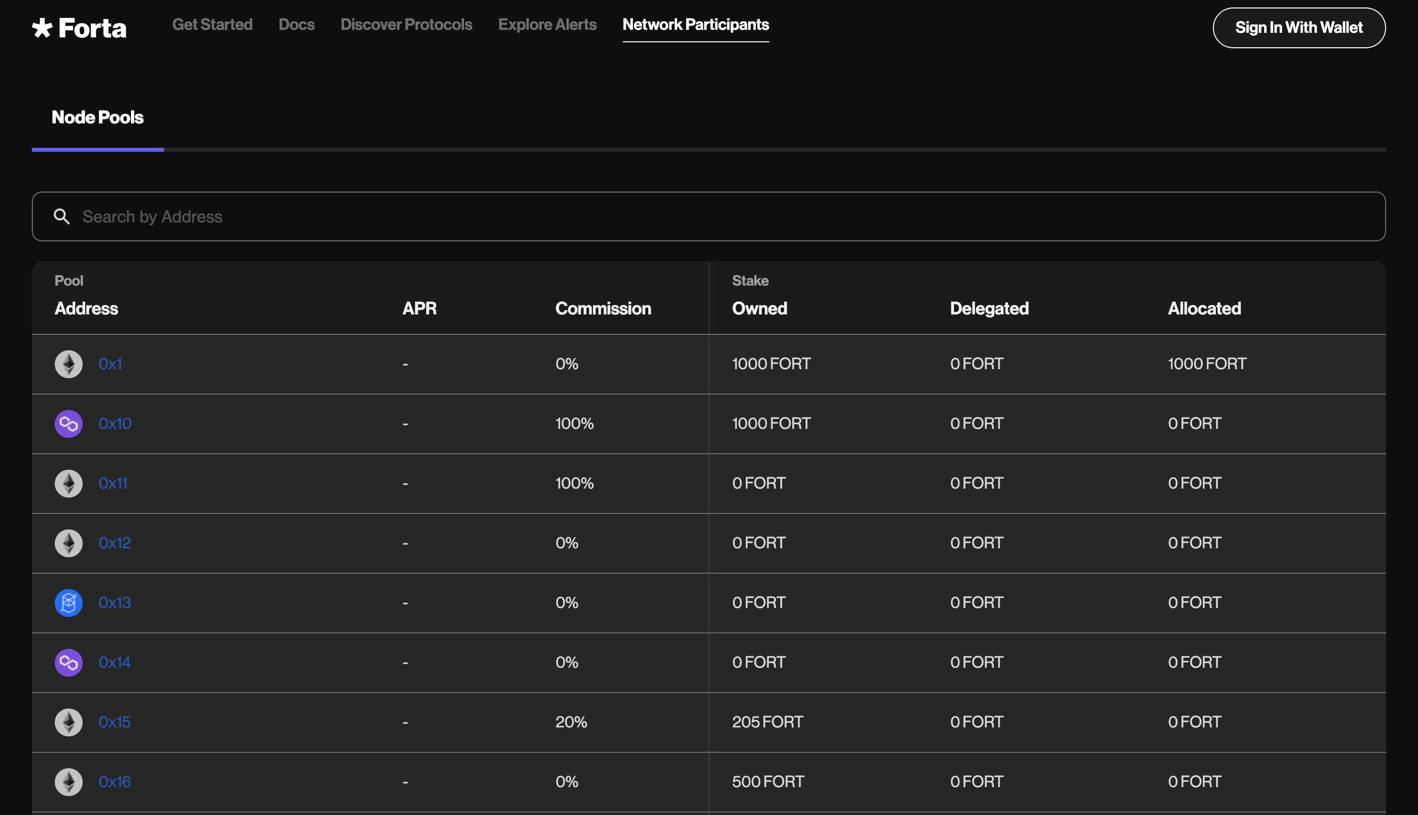Click 205 FORT owned value

pos(767,722)
